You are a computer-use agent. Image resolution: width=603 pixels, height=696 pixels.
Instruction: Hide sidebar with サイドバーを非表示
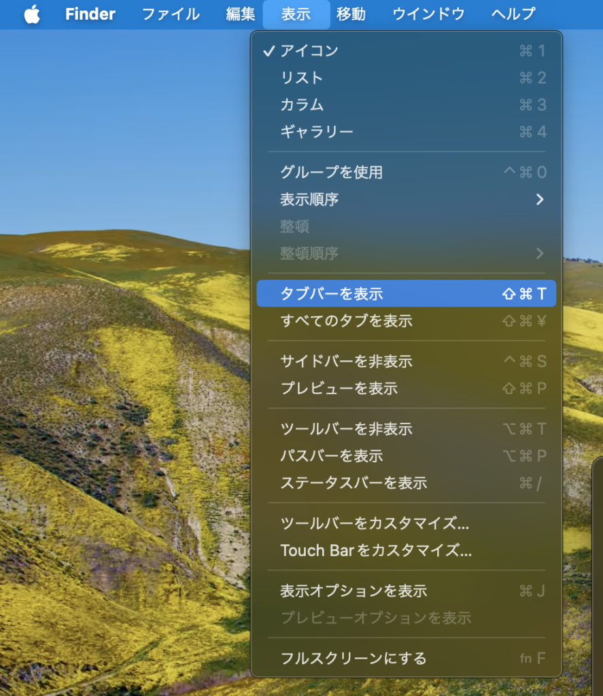tap(407, 362)
